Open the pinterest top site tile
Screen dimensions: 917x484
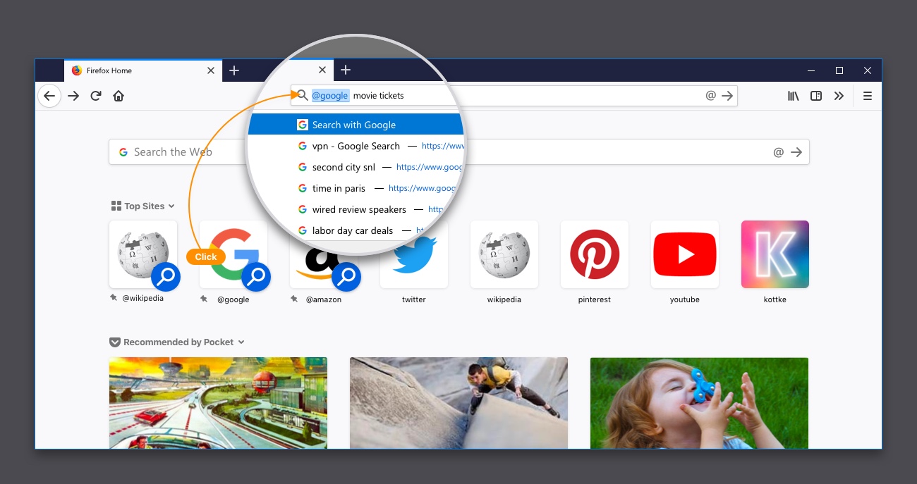[595, 254]
